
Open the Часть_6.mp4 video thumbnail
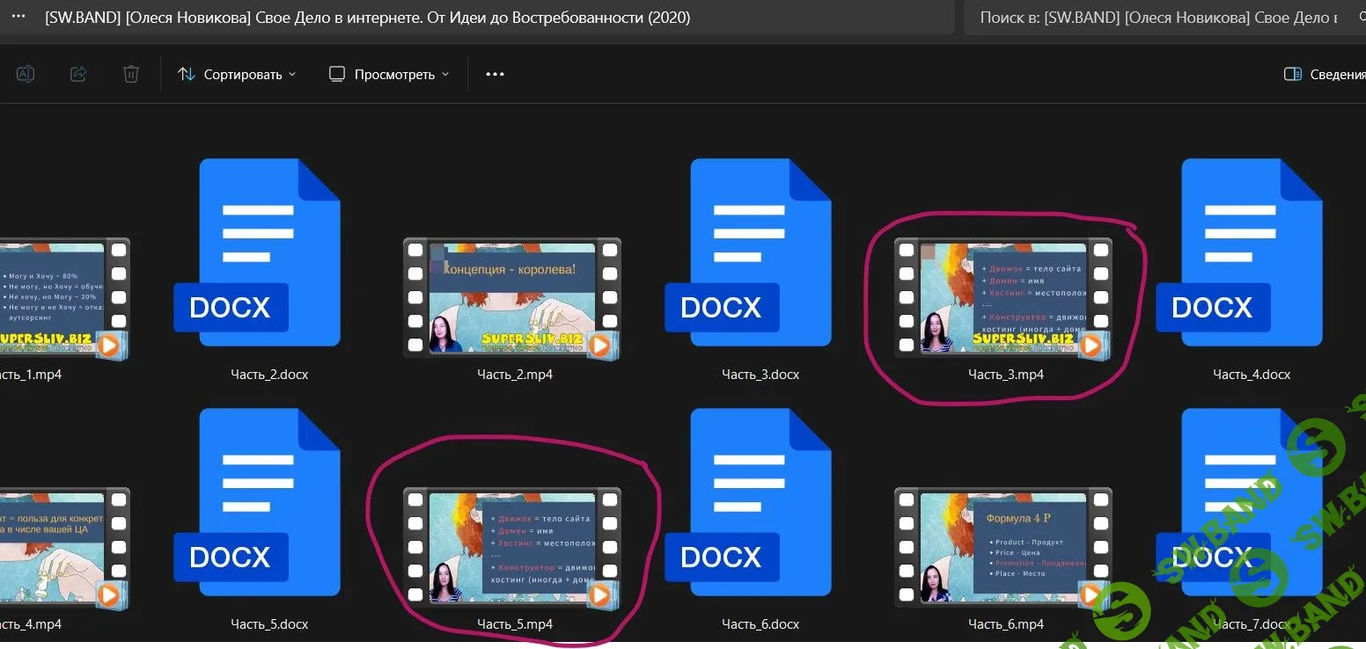[x=1004, y=547]
